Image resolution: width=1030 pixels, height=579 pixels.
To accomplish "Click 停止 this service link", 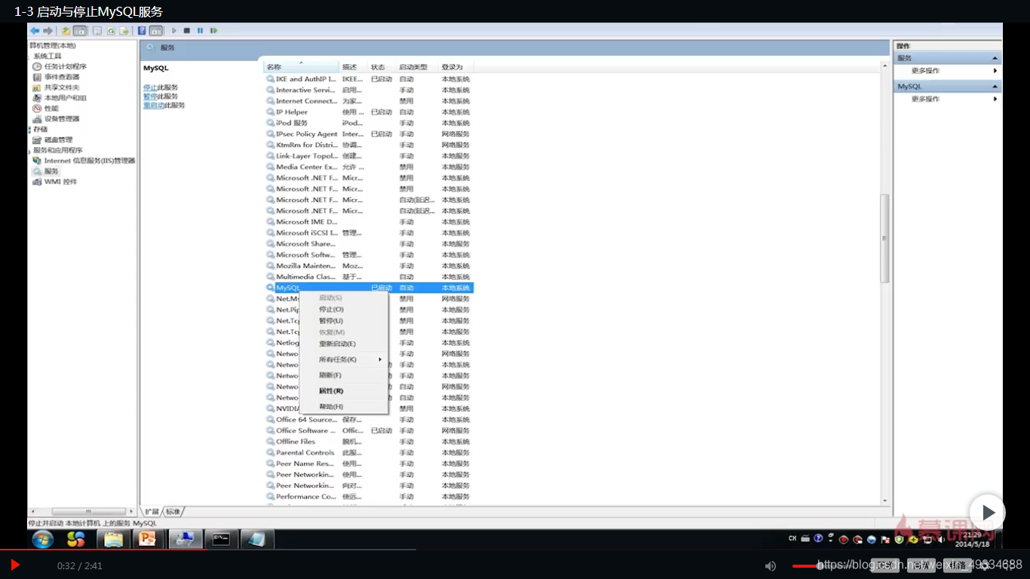I will pos(150,87).
